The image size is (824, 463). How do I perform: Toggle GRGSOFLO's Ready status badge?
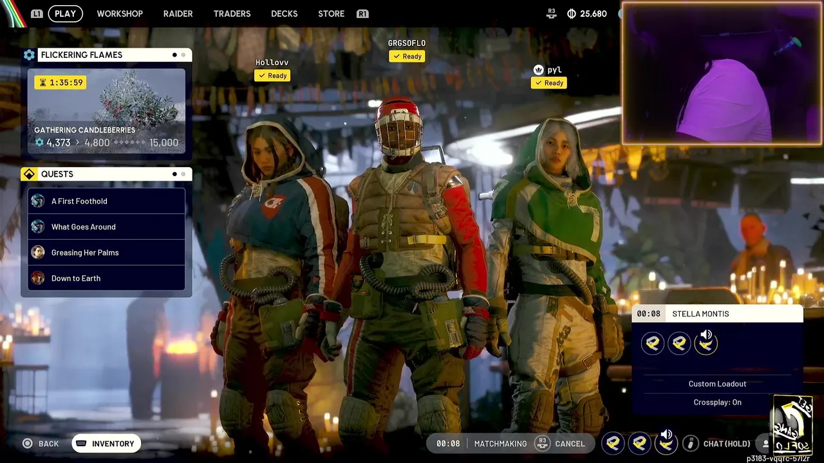pyautogui.click(x=407, y=57)
